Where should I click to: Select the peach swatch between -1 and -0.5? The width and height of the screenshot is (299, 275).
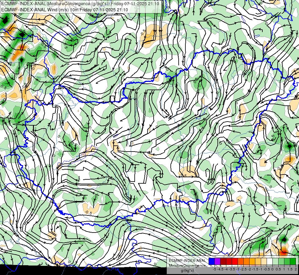(264, 262)
